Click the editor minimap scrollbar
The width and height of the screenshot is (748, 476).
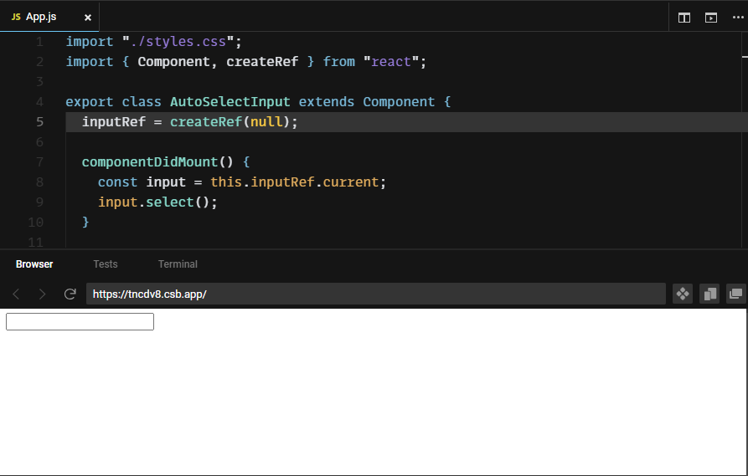pyautogui.click(x=745, y=140)
